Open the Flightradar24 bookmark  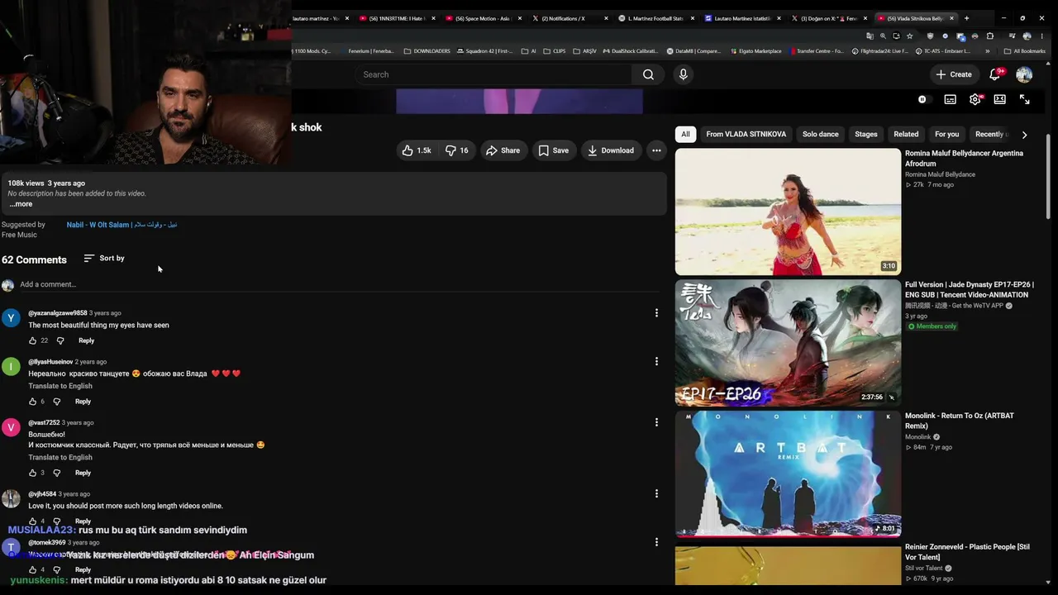(x=879, y=51)
